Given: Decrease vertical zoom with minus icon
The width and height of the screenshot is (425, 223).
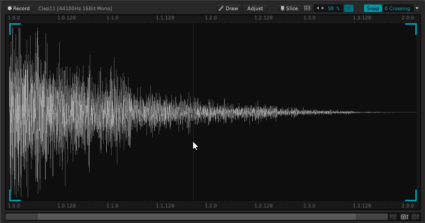Looking at the screenshot, I should (415, 217).
